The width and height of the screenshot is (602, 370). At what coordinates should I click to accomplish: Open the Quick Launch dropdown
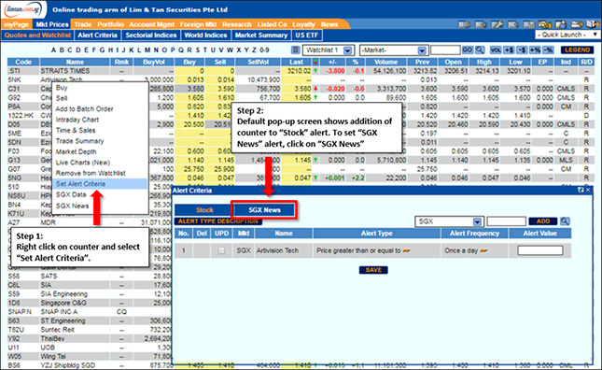tap(567, 35)
